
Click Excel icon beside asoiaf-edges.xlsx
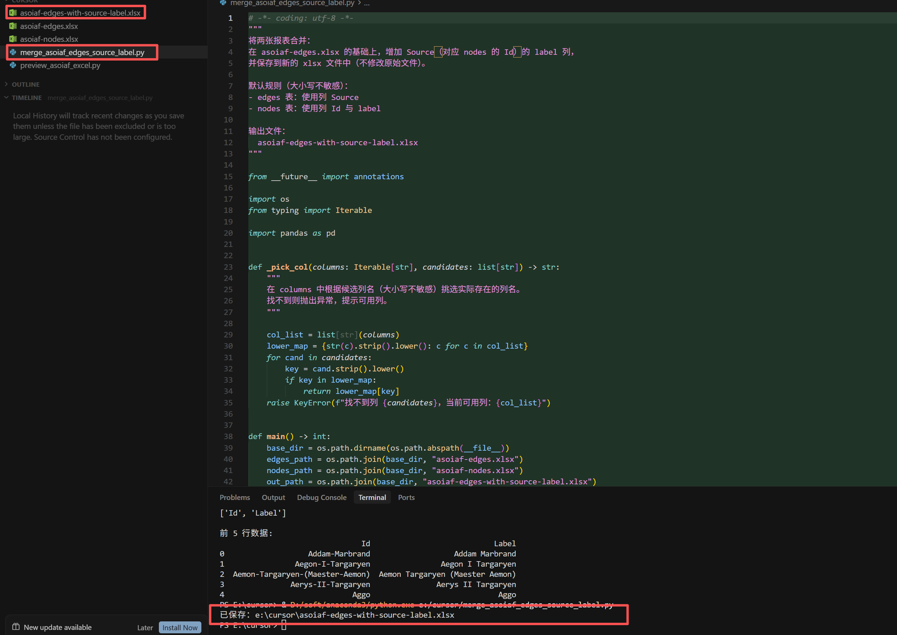click(x=13, y=26)
